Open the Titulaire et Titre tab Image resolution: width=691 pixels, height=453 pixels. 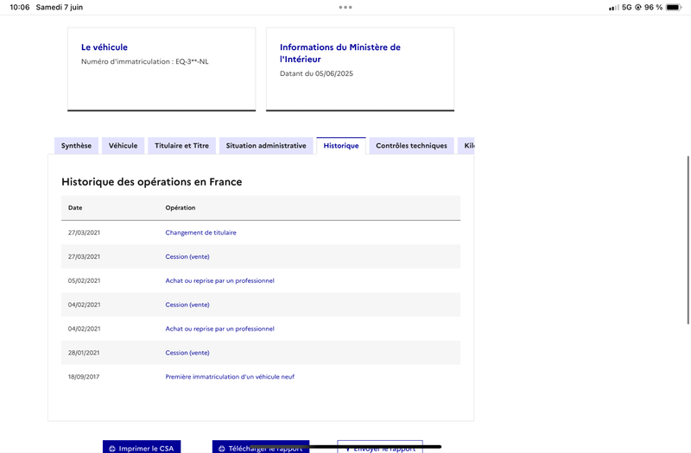click(x=181, y=146)
